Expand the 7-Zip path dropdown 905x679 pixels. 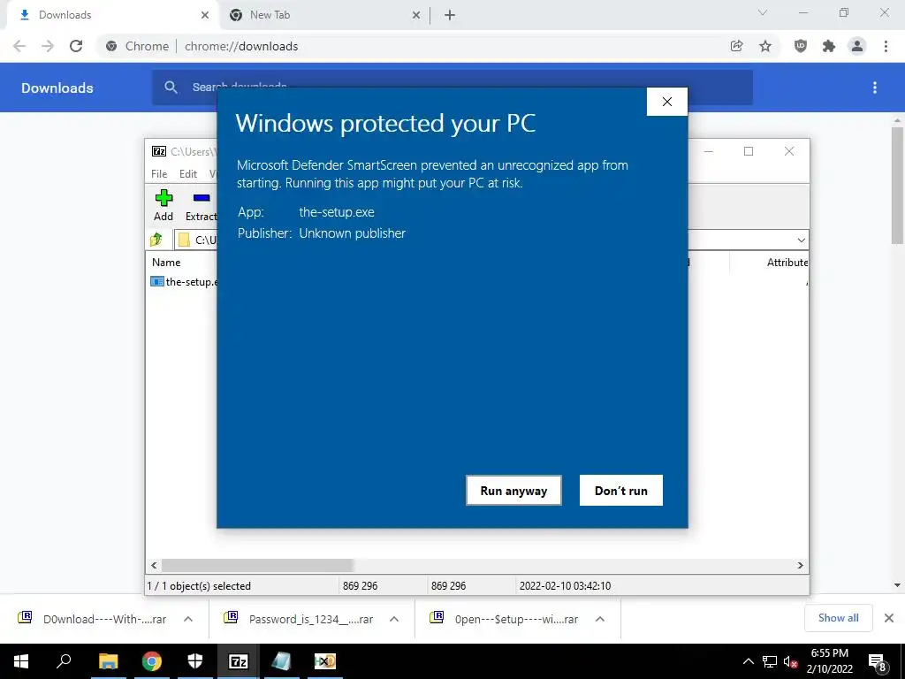coord(801,240)
